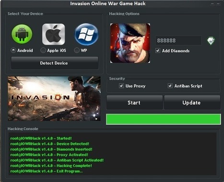Toggle the Use Proxy checkbox

click(121, 86)
